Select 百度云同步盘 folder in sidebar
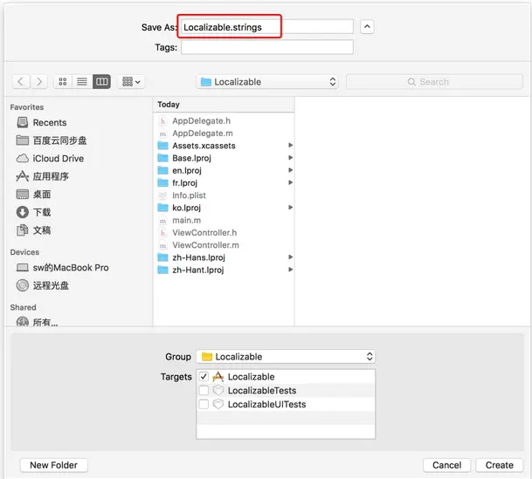 (x=52, y=140)
